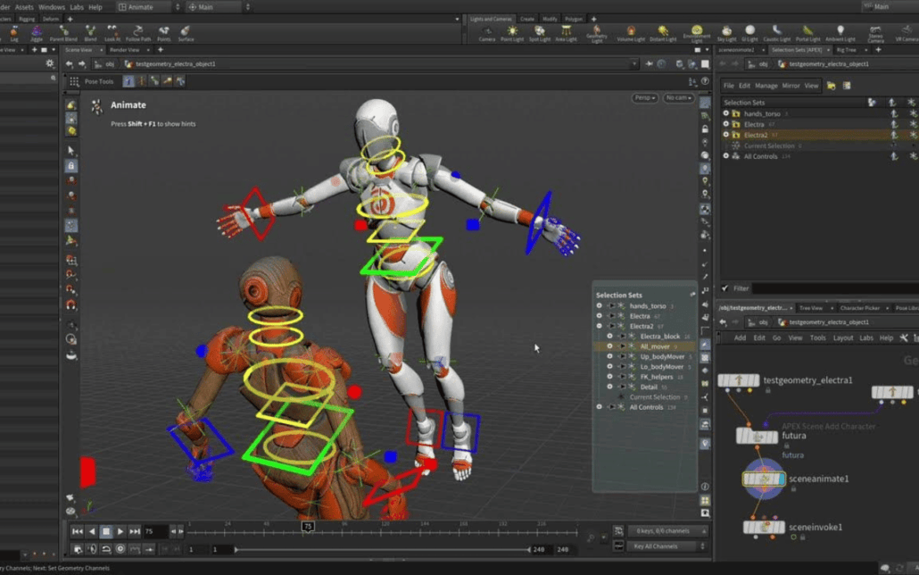
Task: Open the No cam camera dropdown
Action: pyautogui.click(x=678, y=97)
